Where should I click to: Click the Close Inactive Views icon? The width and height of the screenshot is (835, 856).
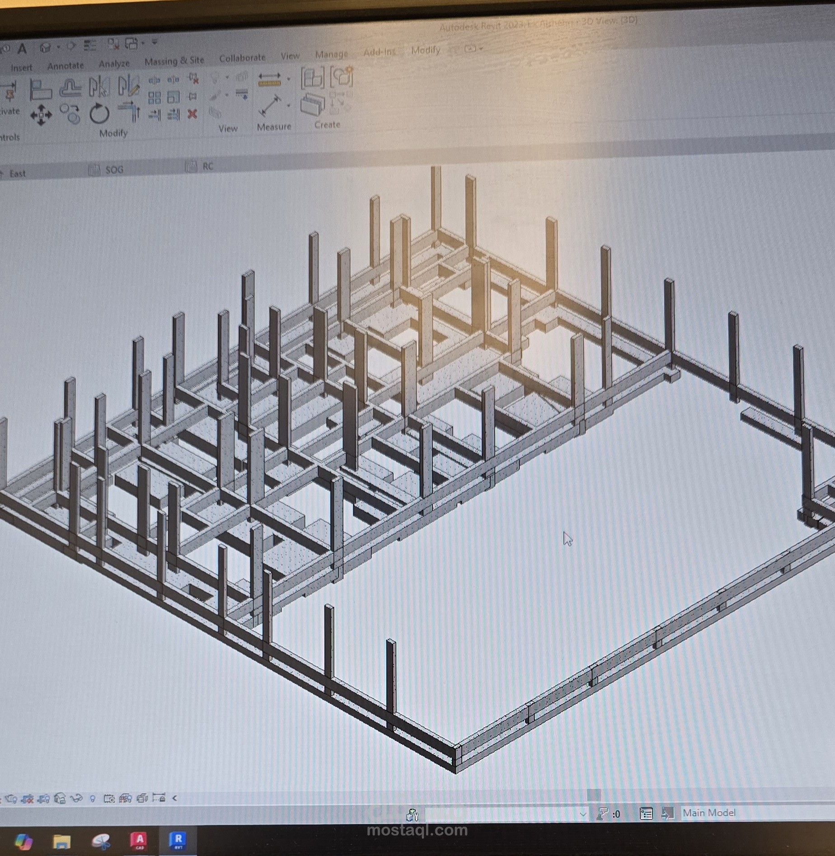tap(113, 44)
